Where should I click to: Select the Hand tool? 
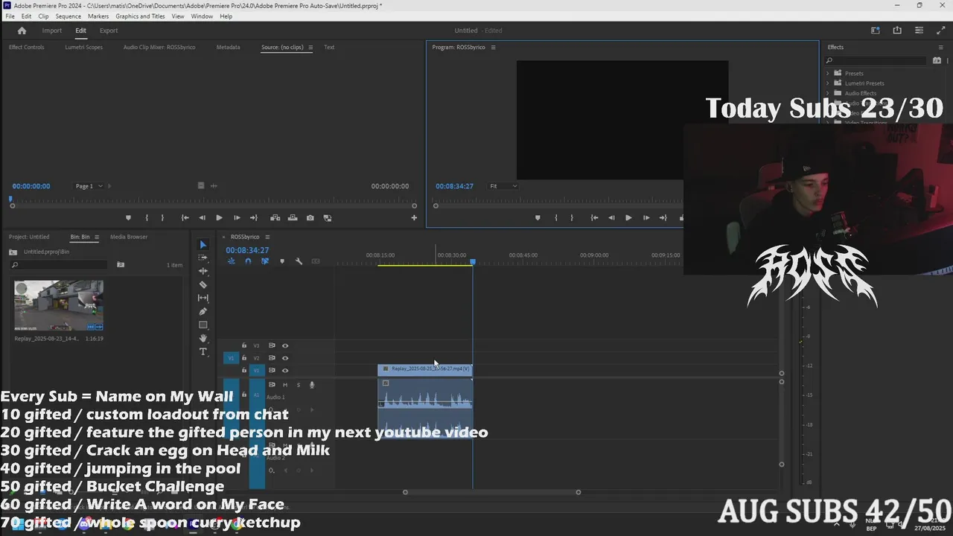pos(203,338)
